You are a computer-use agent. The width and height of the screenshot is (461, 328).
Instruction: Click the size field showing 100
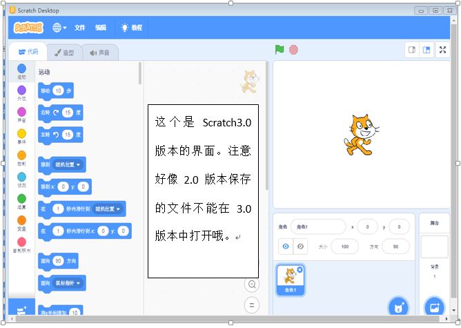tap(345, 247)
